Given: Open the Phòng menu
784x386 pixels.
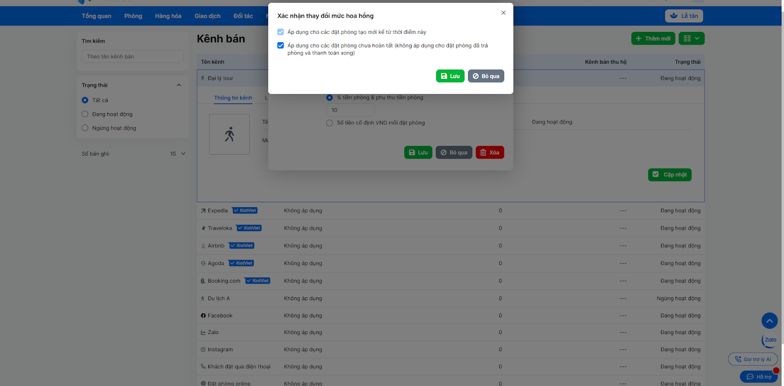Looking at the screenshot, I should (x=133, y=16).
